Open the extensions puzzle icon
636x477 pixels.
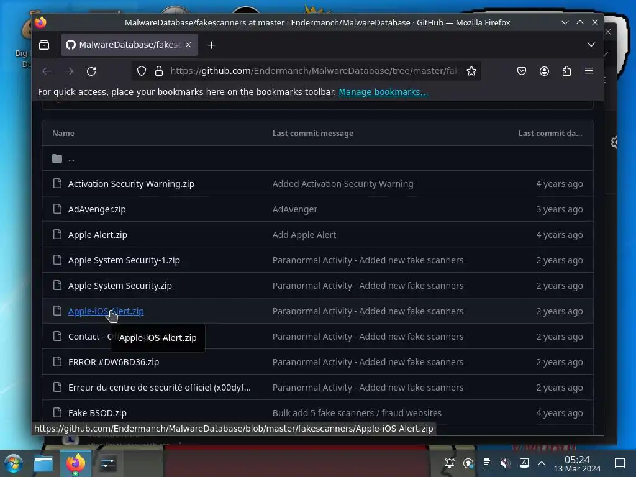click(566, 71)
